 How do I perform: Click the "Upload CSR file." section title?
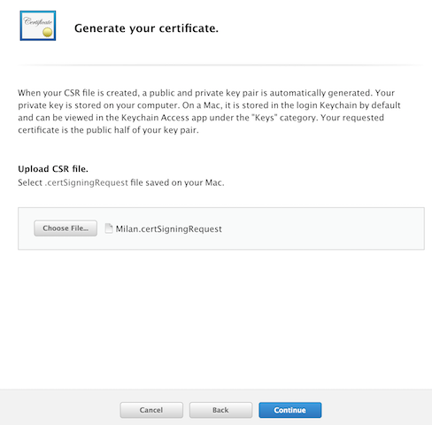53,169
